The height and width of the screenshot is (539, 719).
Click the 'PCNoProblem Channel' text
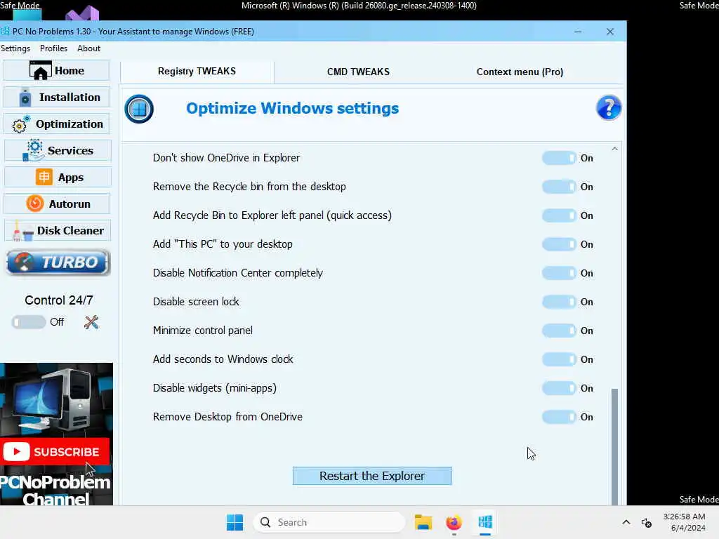point(55,491)
